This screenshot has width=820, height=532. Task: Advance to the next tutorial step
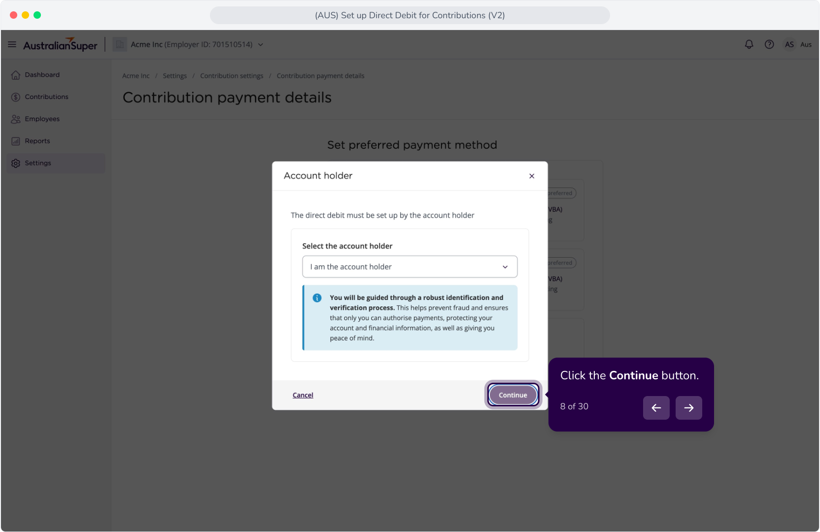pyautogui.click(x=689, y=408)
